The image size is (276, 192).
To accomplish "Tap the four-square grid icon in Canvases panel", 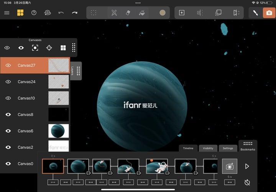I will click(63, 48).
